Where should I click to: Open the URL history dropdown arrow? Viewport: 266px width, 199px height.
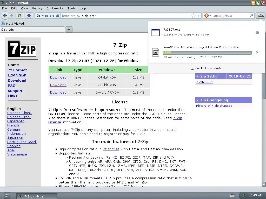coord(198,16)
